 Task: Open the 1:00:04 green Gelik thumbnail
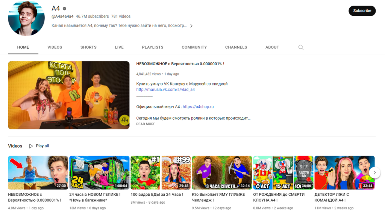click(x=99, y=172)
